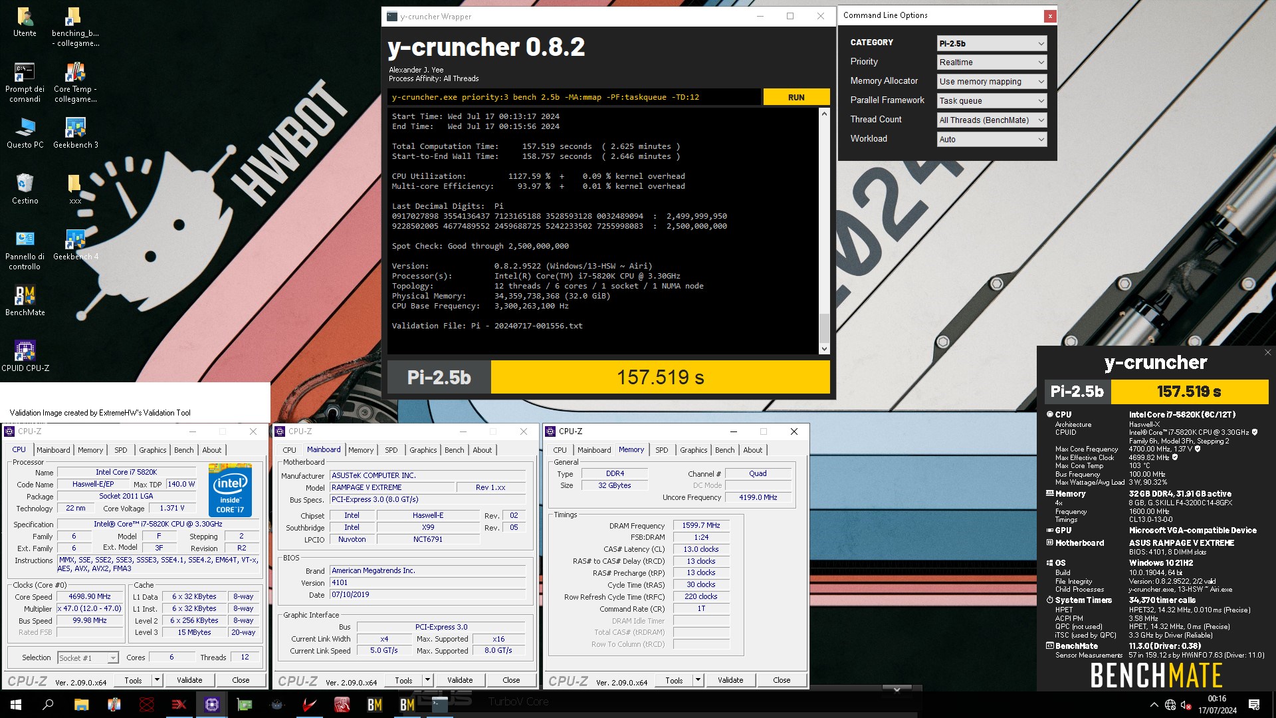This screenshot has height=718, width=1276.
Task: Click y-cruncher output scrollbar down arrow
Action: tap(824, 349)
